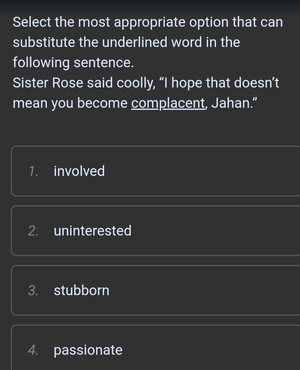Click the number label "2" beside uninterested

32,231
